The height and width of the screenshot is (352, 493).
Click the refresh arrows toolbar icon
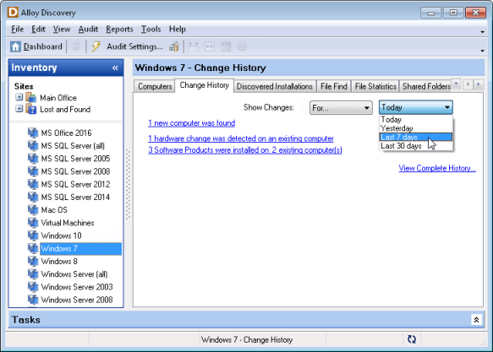click(76, 46)
